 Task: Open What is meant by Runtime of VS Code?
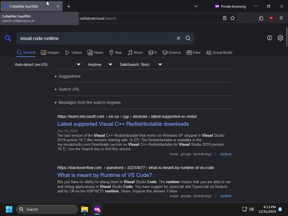point(105,175)
